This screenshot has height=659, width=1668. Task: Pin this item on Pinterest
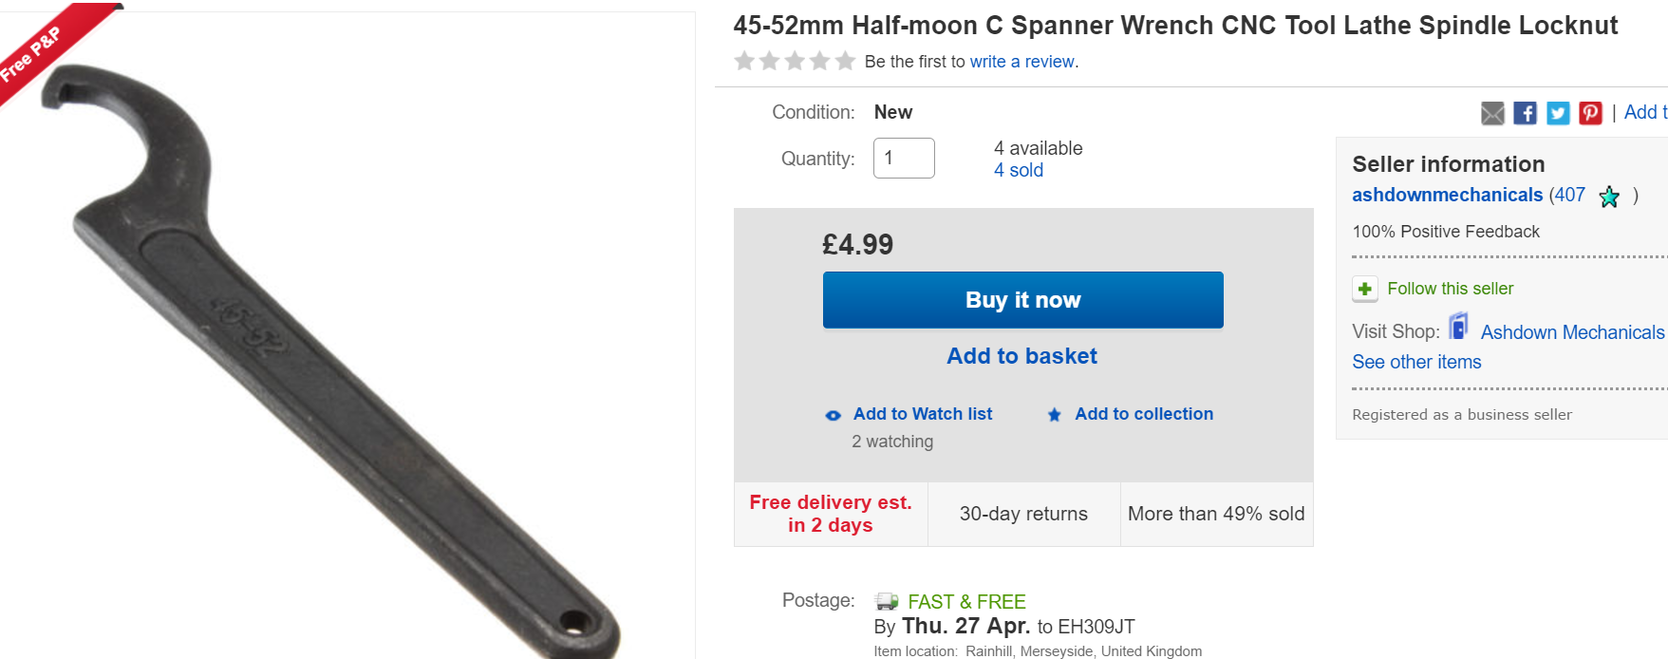[1590, 113]
